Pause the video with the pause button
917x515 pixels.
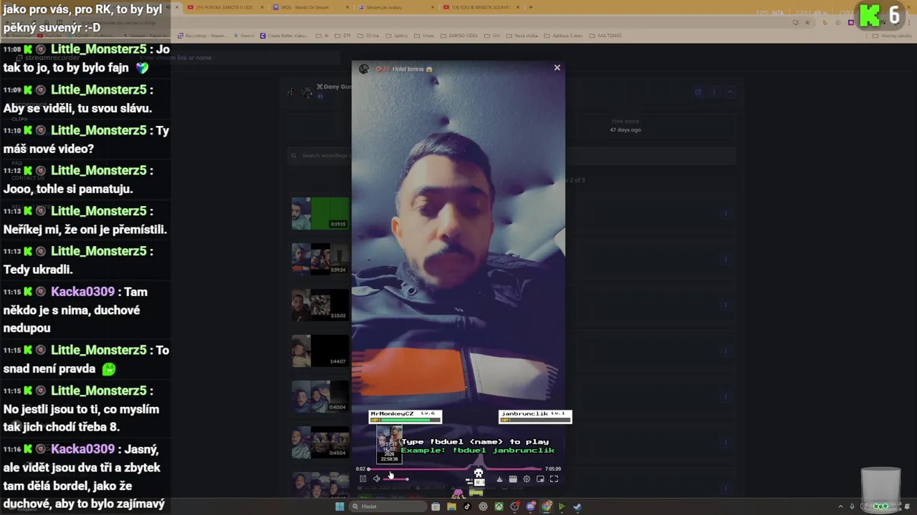click(x=363, y=479)
